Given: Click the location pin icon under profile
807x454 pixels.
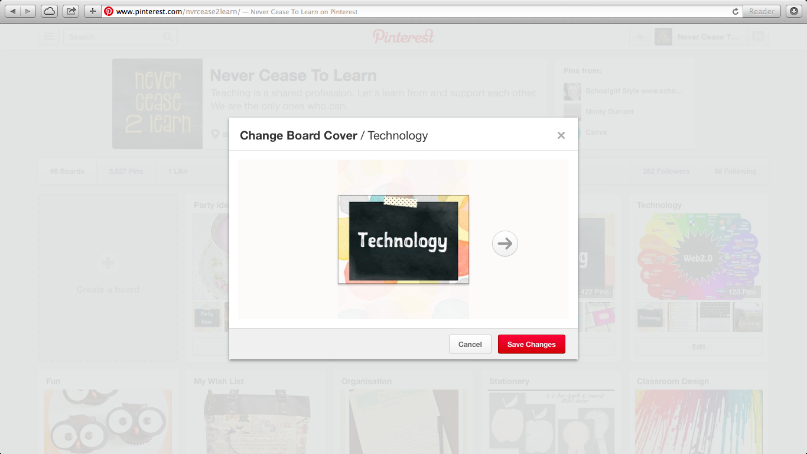Looking at the screenshot, I should (216, 135).
